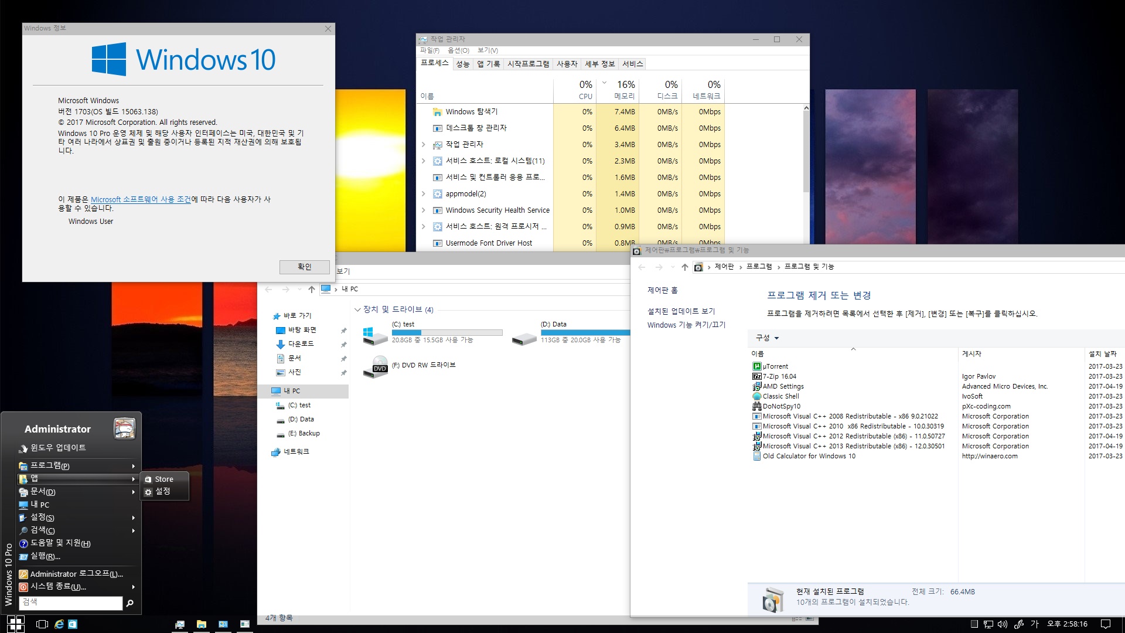The height and width of the screenshot is (633, 1125).
Task: Expand Windows Security Health Service row
Action: pos(424,210)
